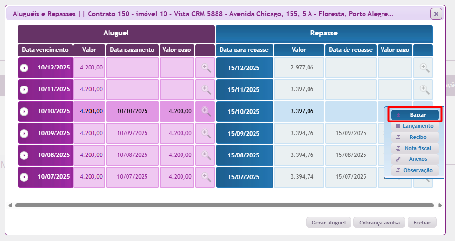Click magnifier icon in 10/10/2025 aluguel row
This screenshot has height=241, width=455.
click(x=206, y=111)
